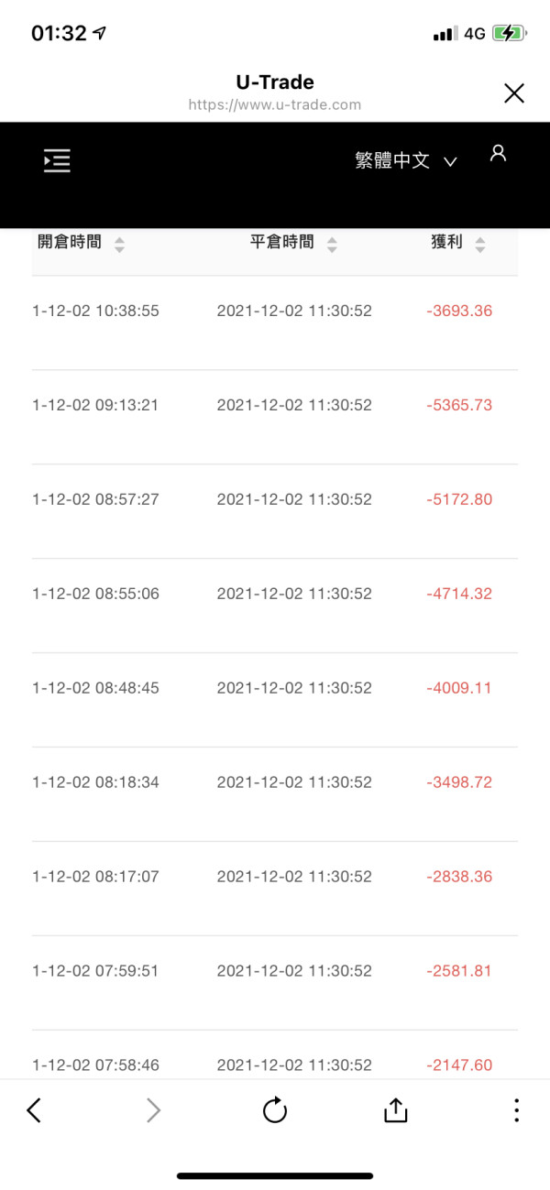Select the trade opened at 08:55:06
Viewport: 550px width, 1190px height.
point(95,594)
